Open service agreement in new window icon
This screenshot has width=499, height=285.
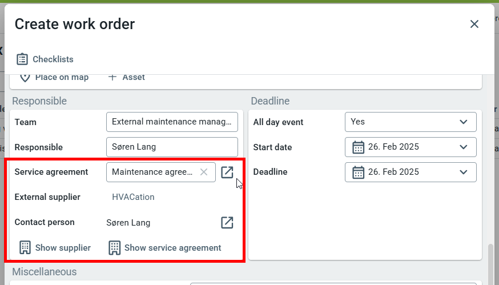(227, 172)
